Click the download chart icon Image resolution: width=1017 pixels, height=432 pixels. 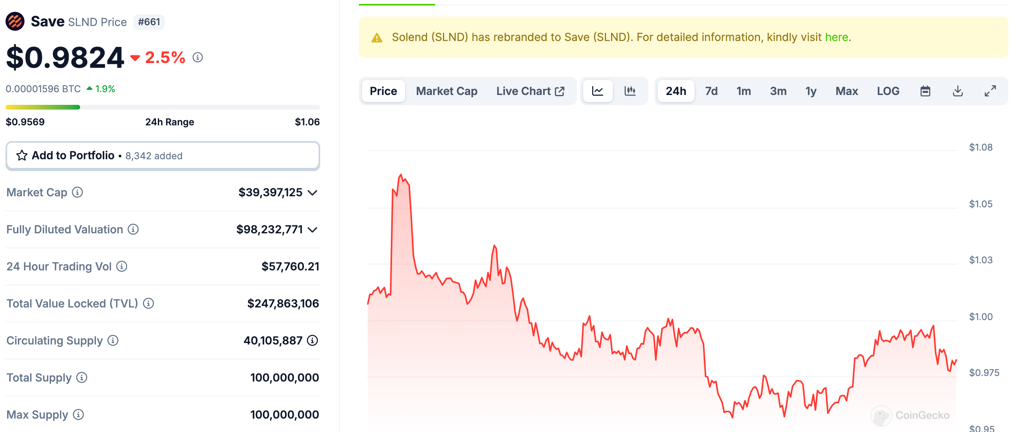click(x=957, y=91)
